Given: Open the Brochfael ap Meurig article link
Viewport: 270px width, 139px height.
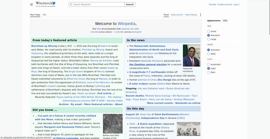Looking at the screenshot, I should tap(44, 46).
